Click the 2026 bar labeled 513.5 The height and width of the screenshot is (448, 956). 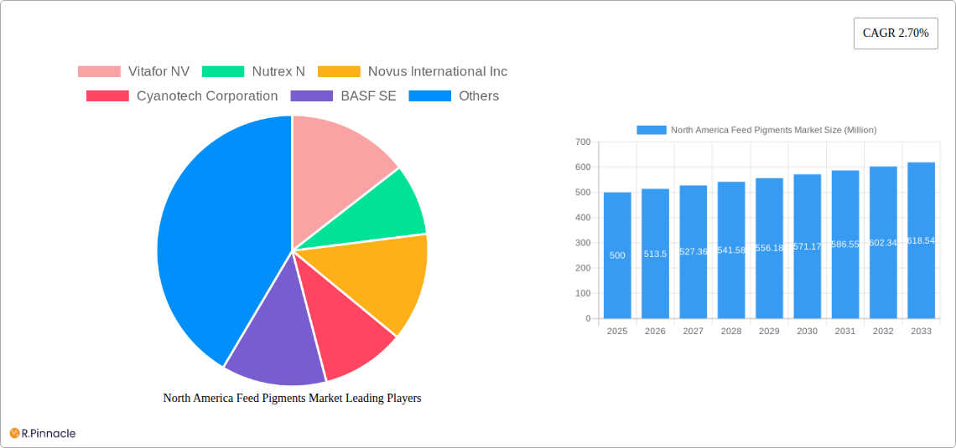point(656,253)
